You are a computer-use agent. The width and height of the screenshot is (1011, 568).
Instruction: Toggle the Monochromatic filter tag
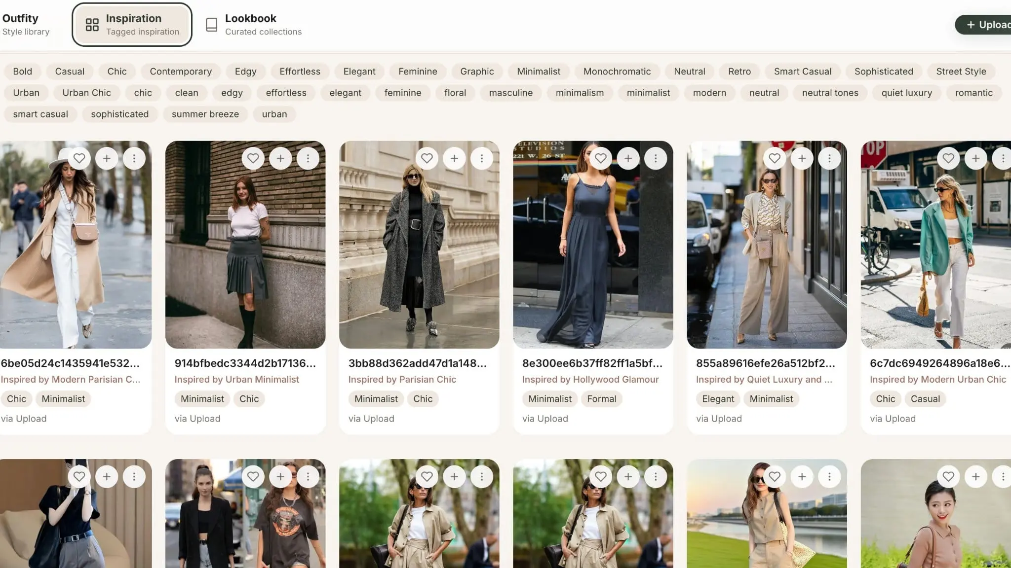pos(617,71)
